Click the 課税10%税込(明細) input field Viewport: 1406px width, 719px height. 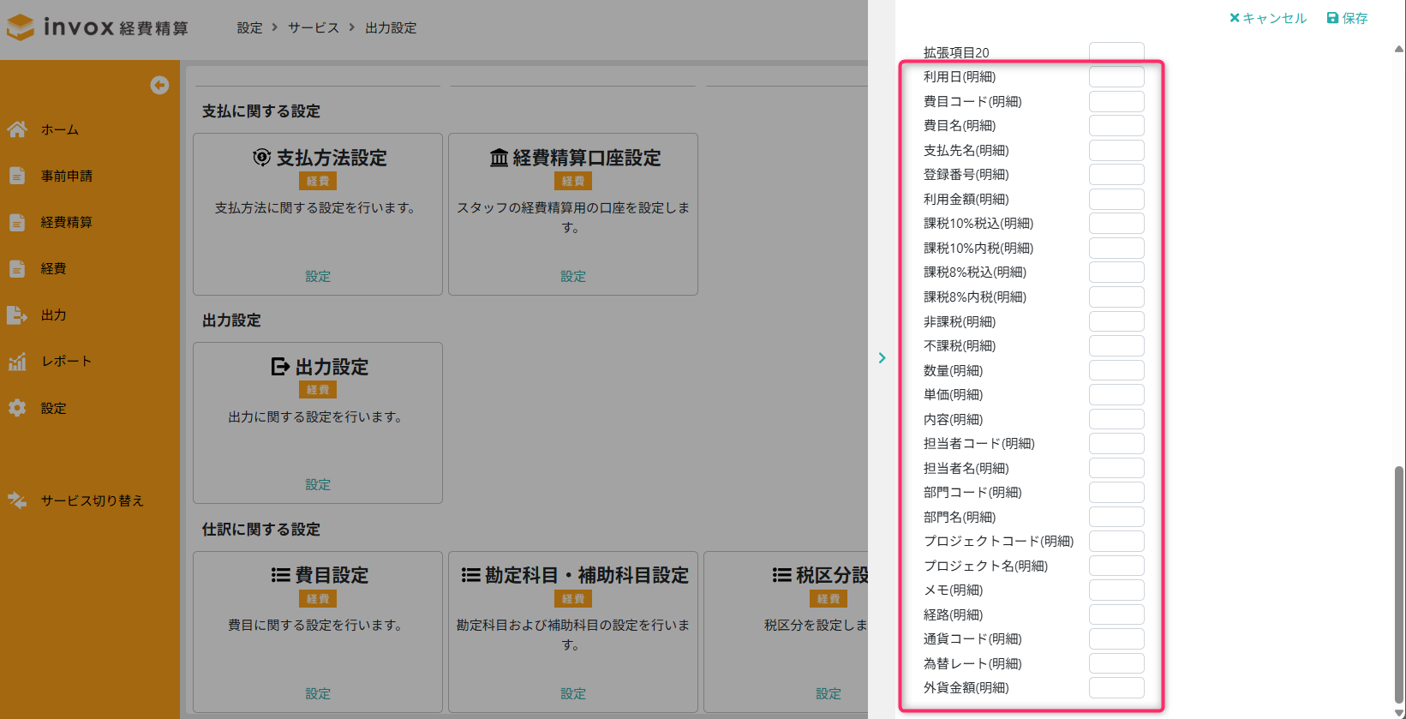pyautogui.click(x=1116, y=224)
